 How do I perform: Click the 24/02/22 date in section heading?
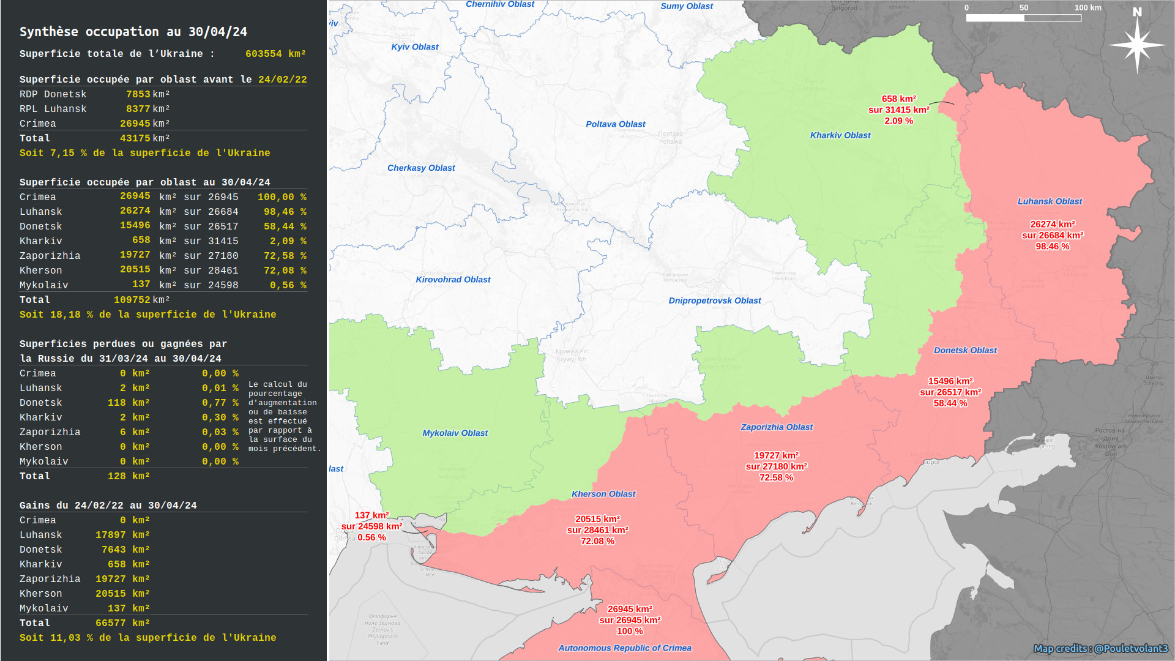click(x=282, y=80)
